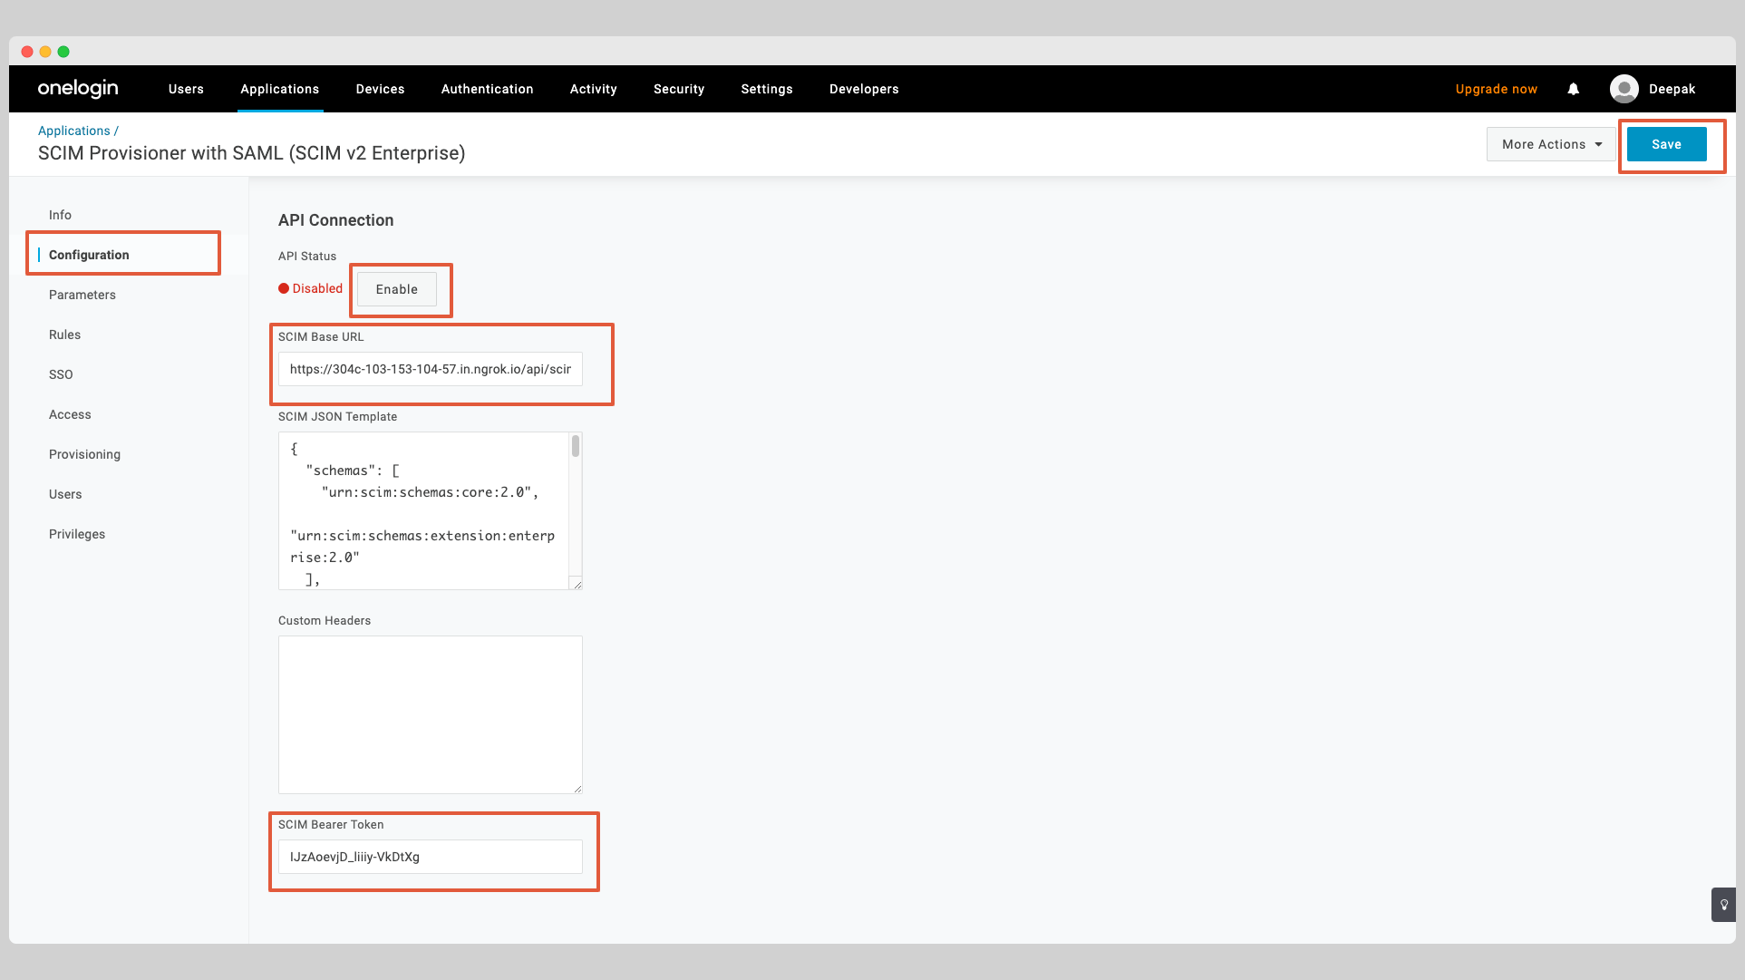Open notifications via the bell icon
The width and height of the screenshot is (1745, 980).
[1573, 89]
